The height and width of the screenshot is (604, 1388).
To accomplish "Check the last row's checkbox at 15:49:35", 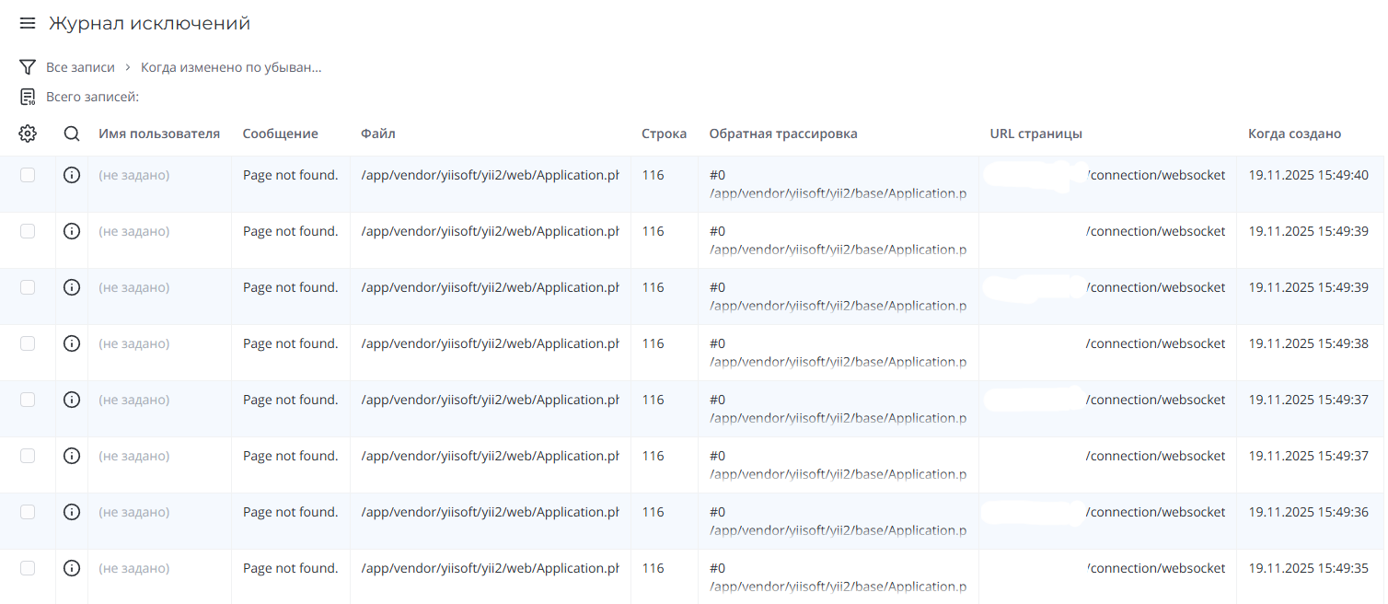I will [x=28, y=568].
